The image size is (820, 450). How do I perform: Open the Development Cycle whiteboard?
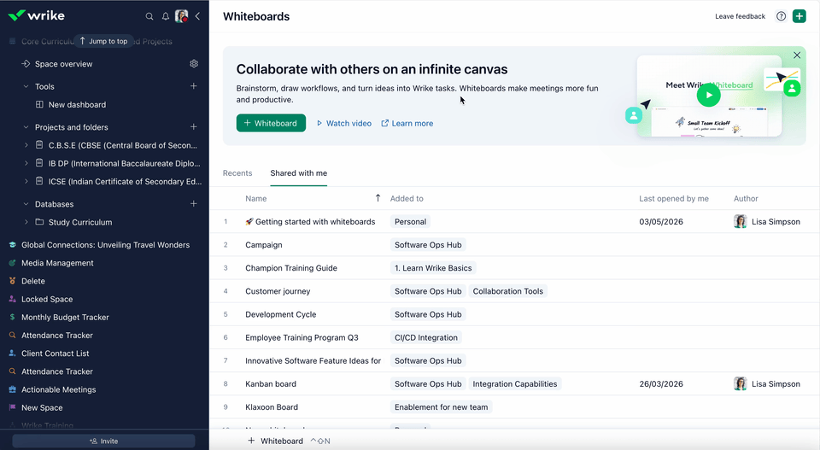(x=281, y=314)
